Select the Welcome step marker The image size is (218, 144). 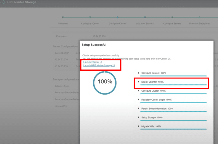coord(63,17)
